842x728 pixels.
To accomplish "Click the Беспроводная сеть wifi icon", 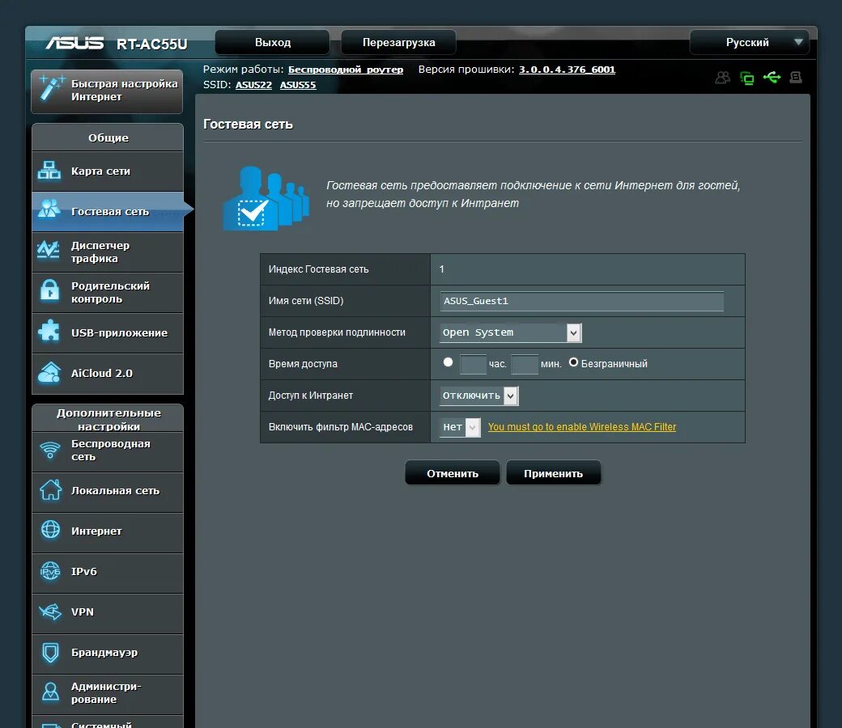I will tap(50, 450).
